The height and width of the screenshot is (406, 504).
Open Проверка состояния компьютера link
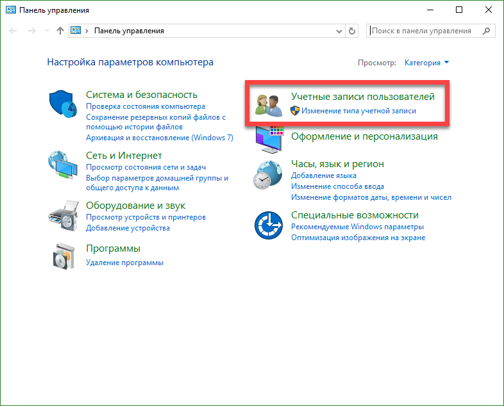point(146,106)
